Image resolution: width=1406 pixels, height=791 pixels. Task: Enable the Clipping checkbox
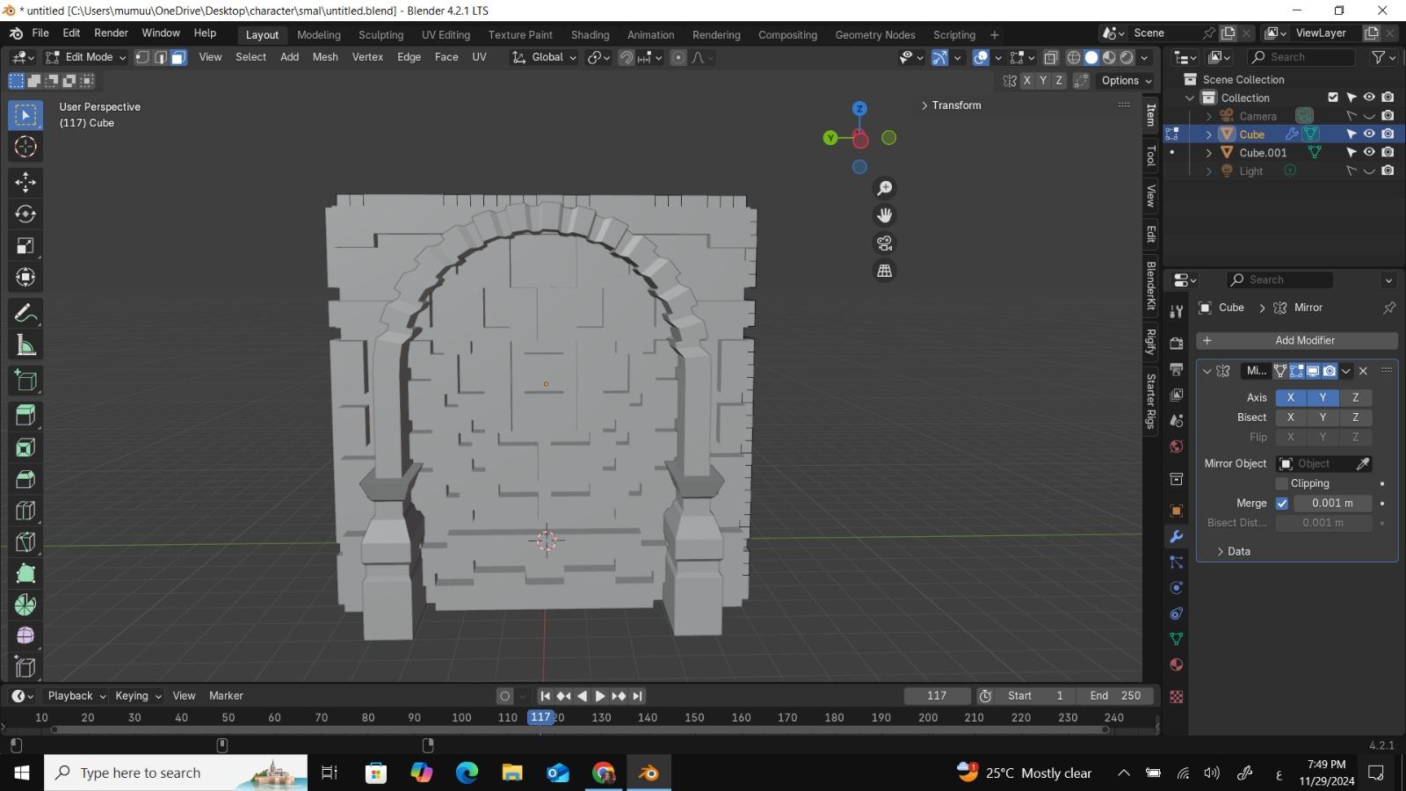pyautogui.click(x=1281, y=483)
